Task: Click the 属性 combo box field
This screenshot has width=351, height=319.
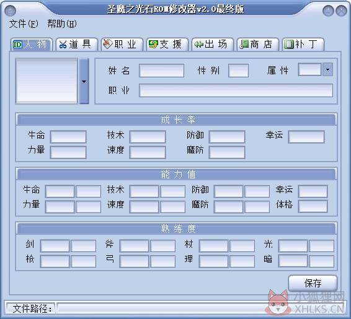Action: 310,69
